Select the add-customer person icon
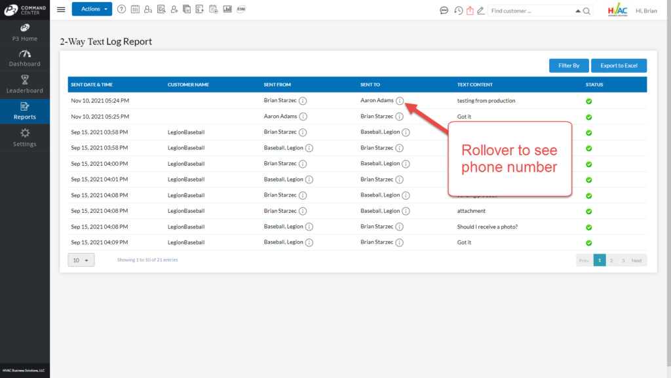The height and width of the screenshot is (378, 671). coord(174,9)
